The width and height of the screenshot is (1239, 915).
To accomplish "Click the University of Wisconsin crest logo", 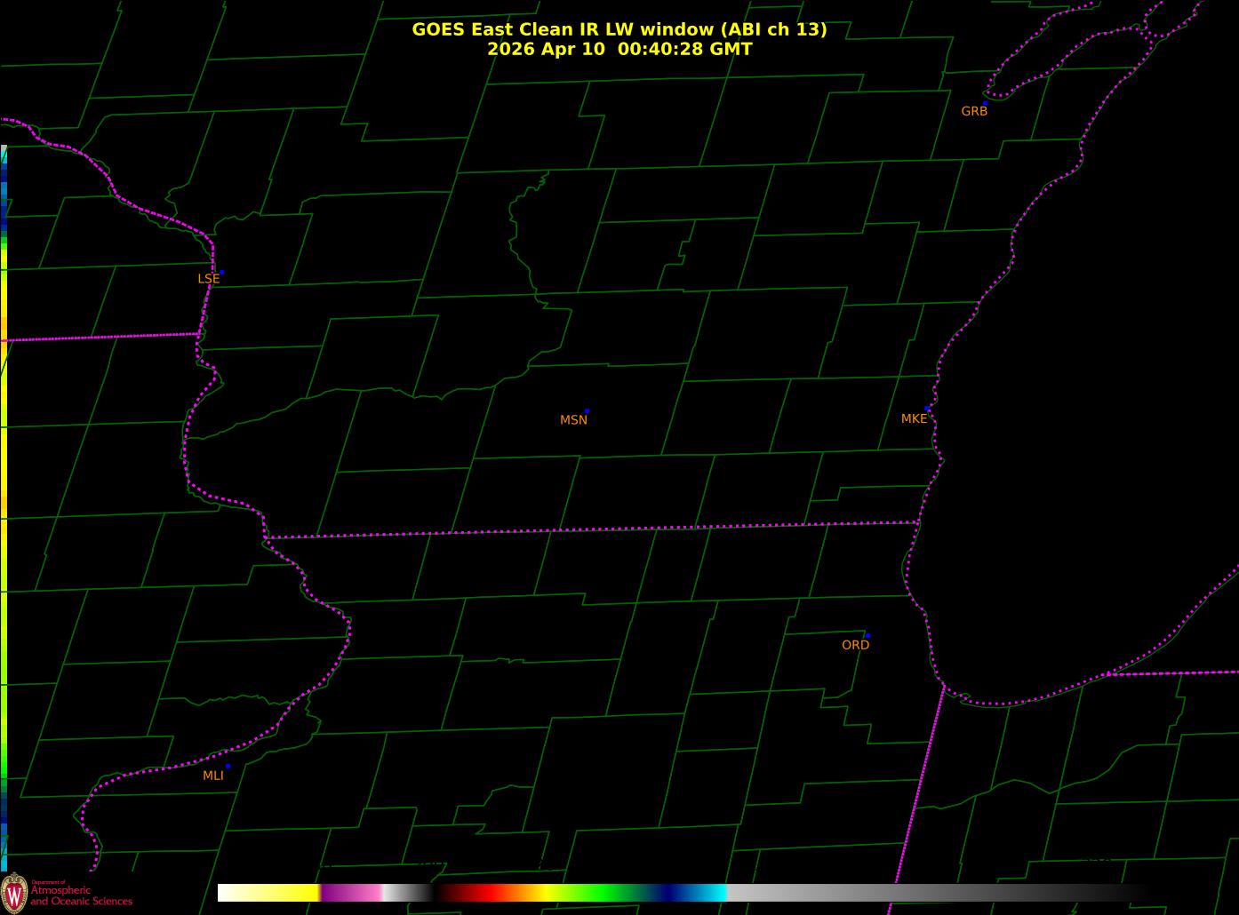I will [x=14, y=892].
